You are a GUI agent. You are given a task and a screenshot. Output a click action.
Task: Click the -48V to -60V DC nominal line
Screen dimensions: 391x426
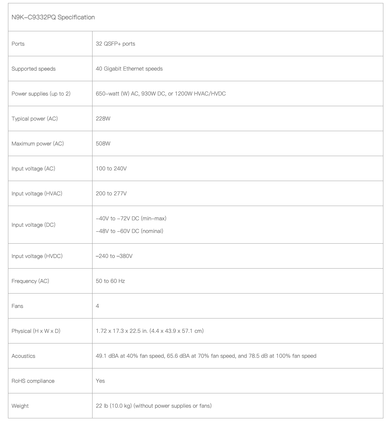pyautogui.click(x=129, y=231)
